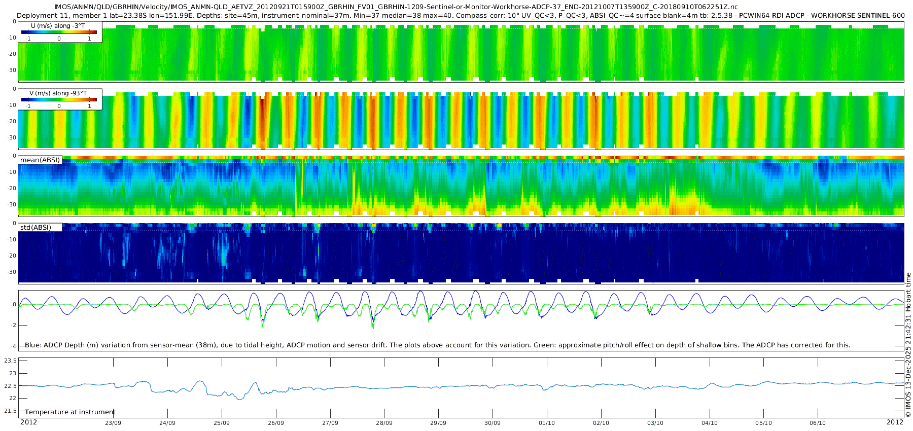Screen dimensions: 913x431
Task: Click the 01/10 date tick label
Action: (547, 423)
